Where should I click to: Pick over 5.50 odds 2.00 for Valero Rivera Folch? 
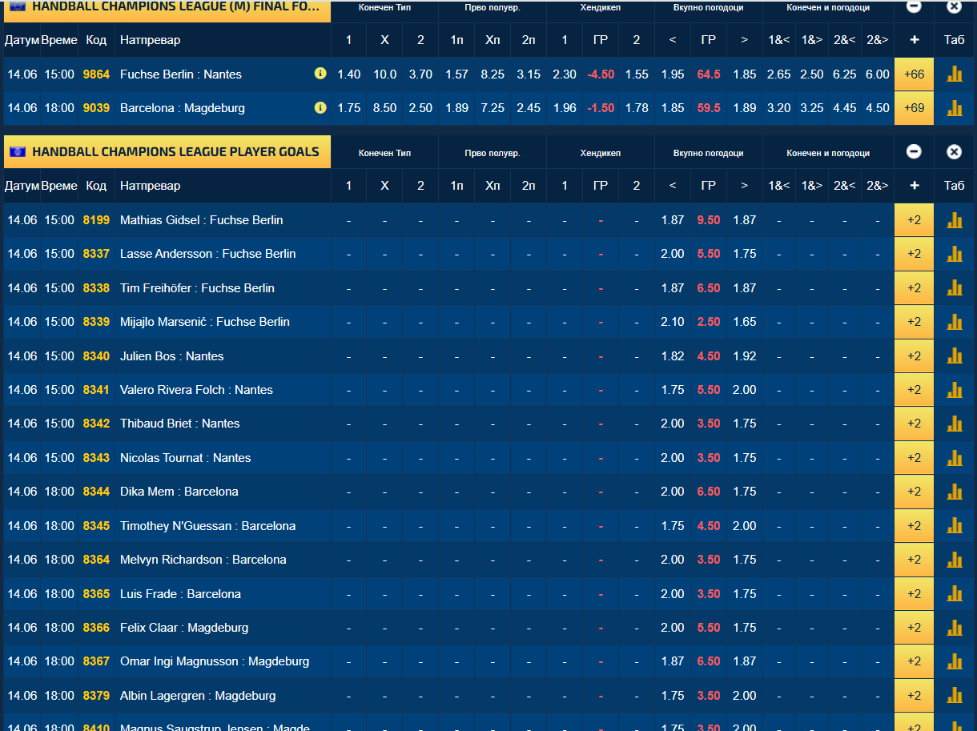tap(745, 389)
